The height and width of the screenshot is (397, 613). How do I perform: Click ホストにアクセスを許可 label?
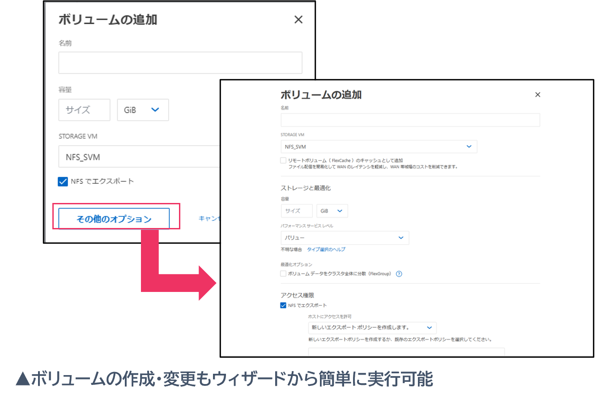pyautogui.click(x=330, y=317)
